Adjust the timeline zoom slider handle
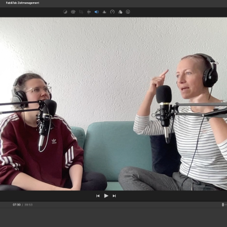 (223, 204)
